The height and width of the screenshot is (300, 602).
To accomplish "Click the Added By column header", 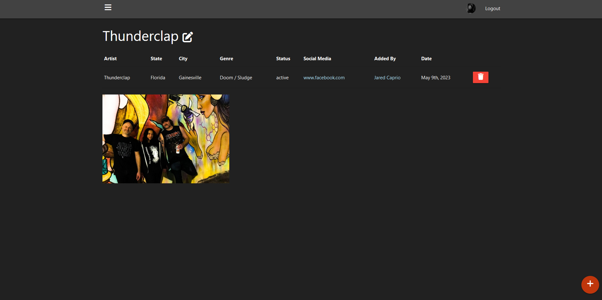I will (385, 59).
